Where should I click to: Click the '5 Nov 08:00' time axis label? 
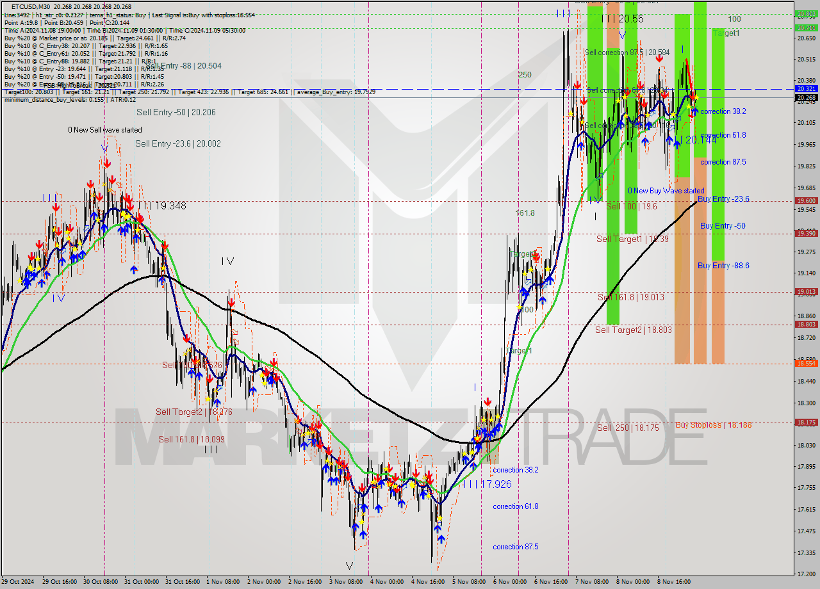[469, 582]
